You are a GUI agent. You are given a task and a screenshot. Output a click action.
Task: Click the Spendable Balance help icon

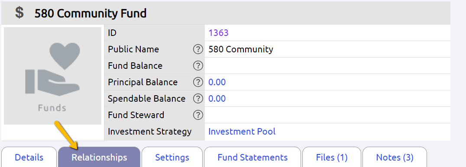(198, 98)
